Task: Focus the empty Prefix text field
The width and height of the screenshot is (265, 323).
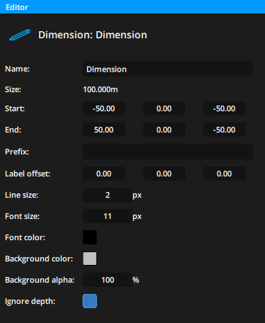Action: [x=168, y=152]
